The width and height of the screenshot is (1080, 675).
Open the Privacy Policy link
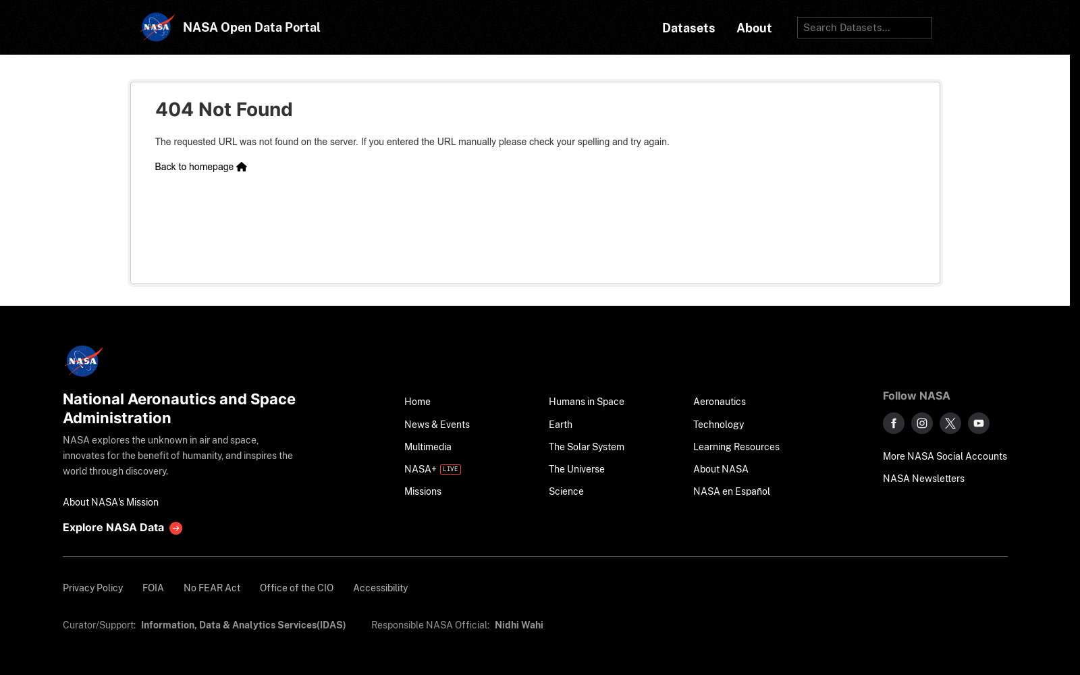pos(93,588)
